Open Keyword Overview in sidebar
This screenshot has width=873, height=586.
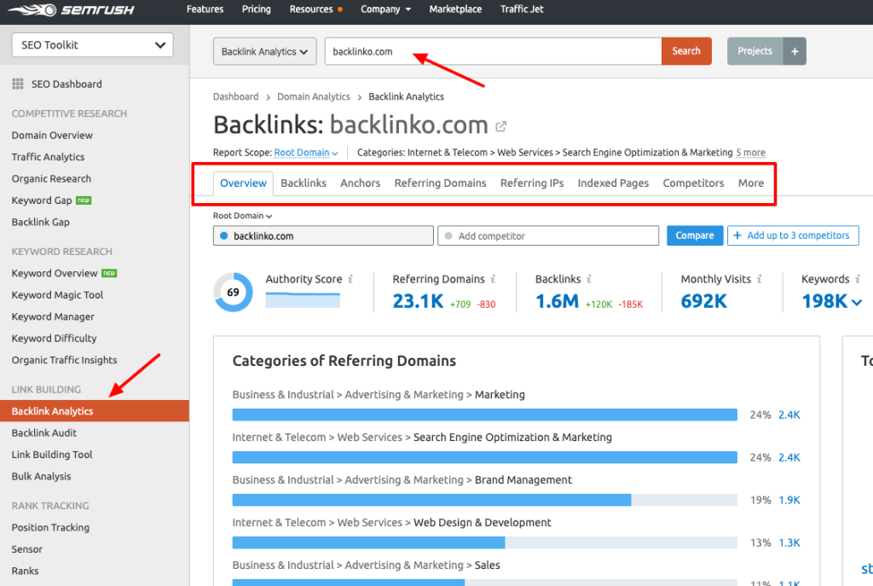coord(55,274)
